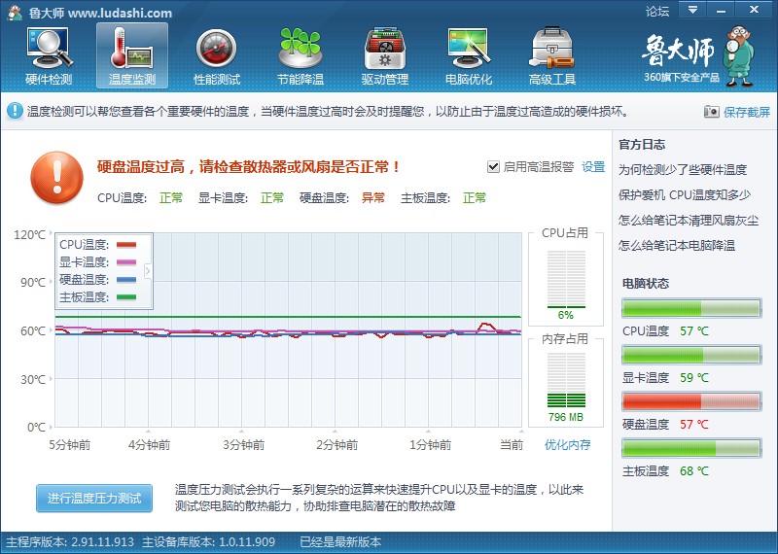This screenshot has height=554, width=778.
Task: Click the pink 显卡温度 legend swatch
Action: 126,261
